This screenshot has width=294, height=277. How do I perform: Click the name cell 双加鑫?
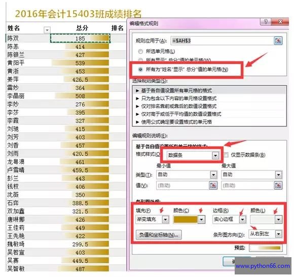16,212
